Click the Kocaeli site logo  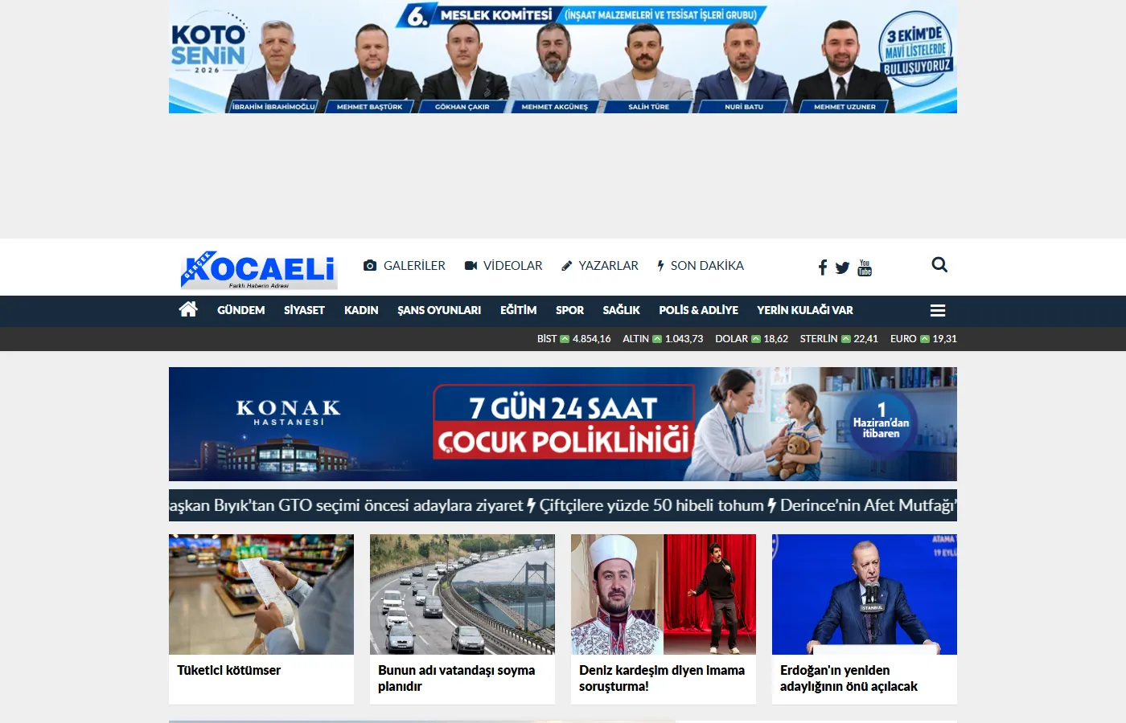(259, 269)
